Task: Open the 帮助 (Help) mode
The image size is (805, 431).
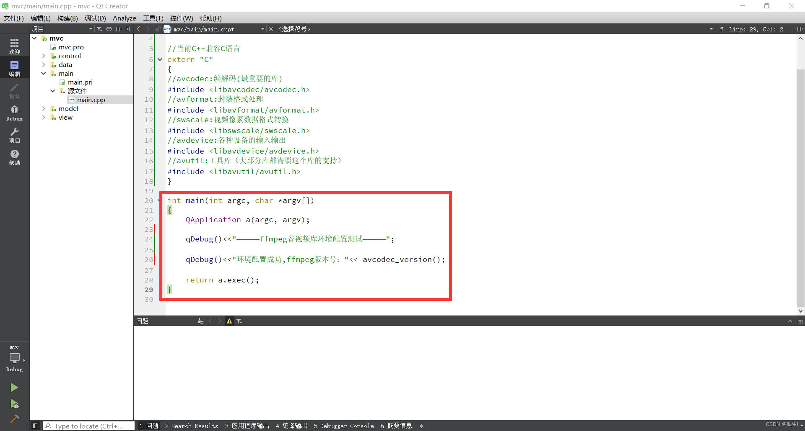Action: pos(15,157)
